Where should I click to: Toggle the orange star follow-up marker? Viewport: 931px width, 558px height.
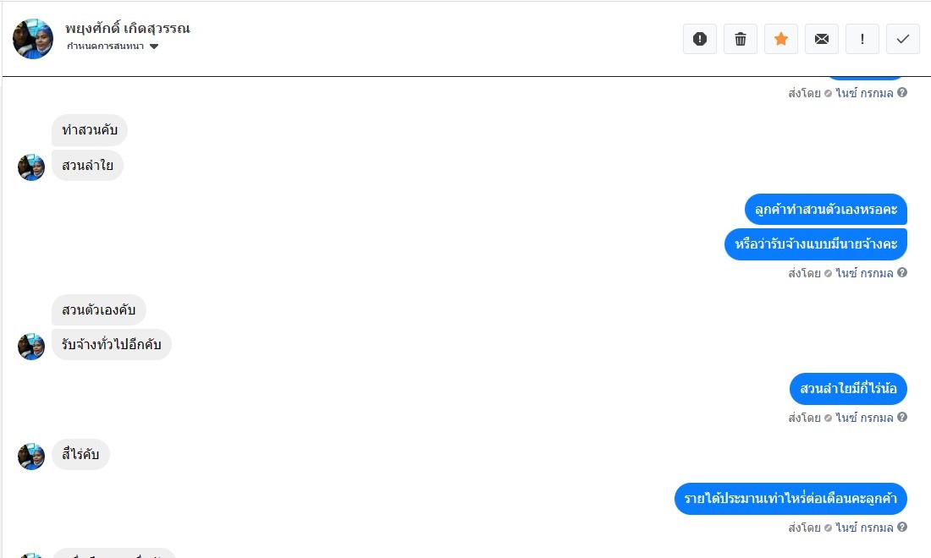pyautogui.click(x=780, y=39)
